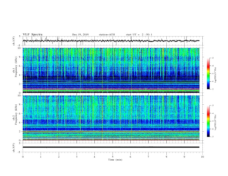Click the time axis tick label "0"
The image size is (228, 176).
[23, 157]
